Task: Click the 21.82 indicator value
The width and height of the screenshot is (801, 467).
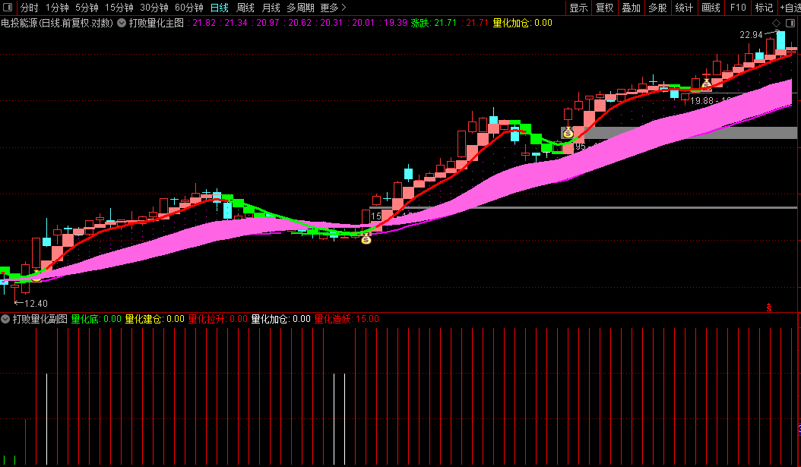Action: point(204,23)
